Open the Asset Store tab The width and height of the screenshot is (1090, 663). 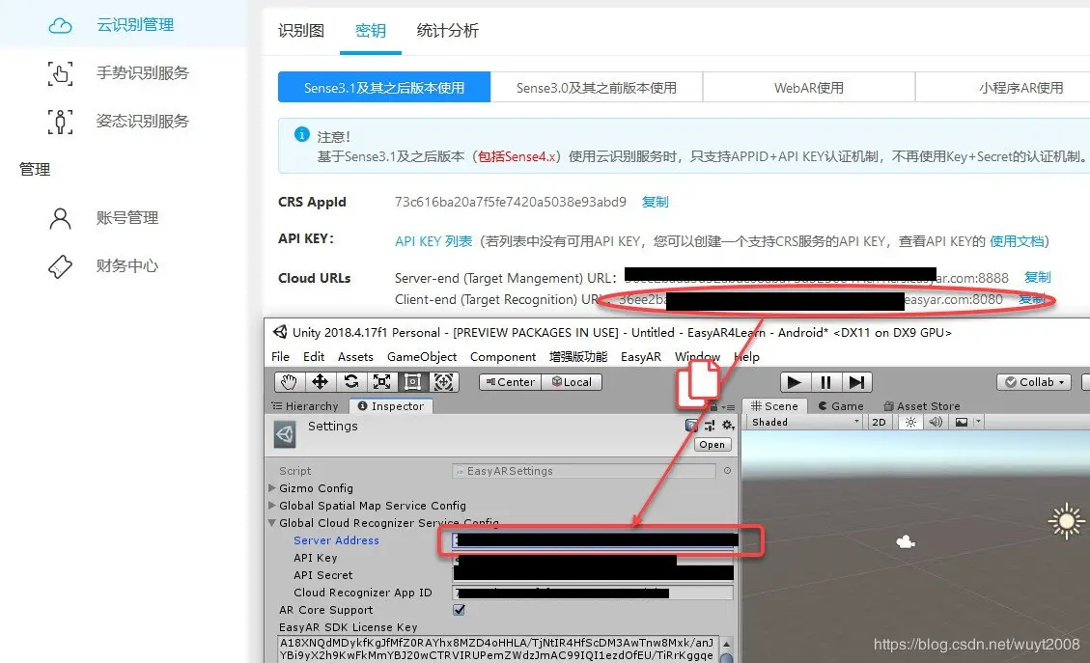tap(922, 406)
